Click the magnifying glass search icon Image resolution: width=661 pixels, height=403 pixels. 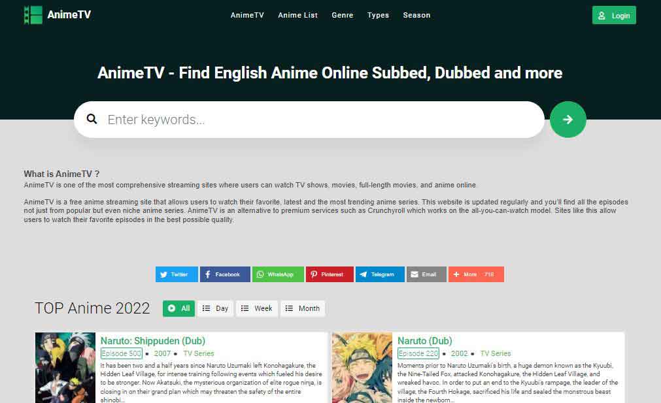(x=92, y=120)
